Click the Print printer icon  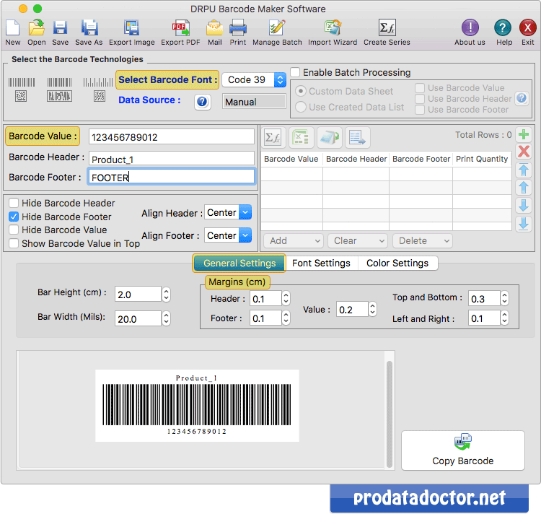pyautogui.click(x=238, y=28)
